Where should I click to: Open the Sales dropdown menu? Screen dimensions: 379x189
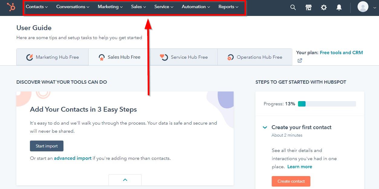coord(138,7)
